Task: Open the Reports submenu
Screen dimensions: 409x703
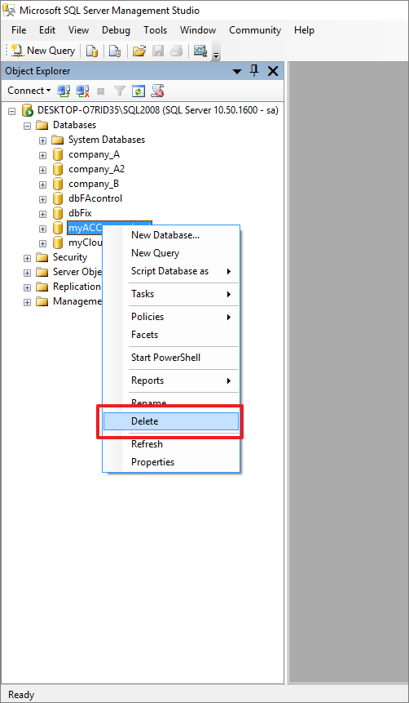Action: click(171, 380)
